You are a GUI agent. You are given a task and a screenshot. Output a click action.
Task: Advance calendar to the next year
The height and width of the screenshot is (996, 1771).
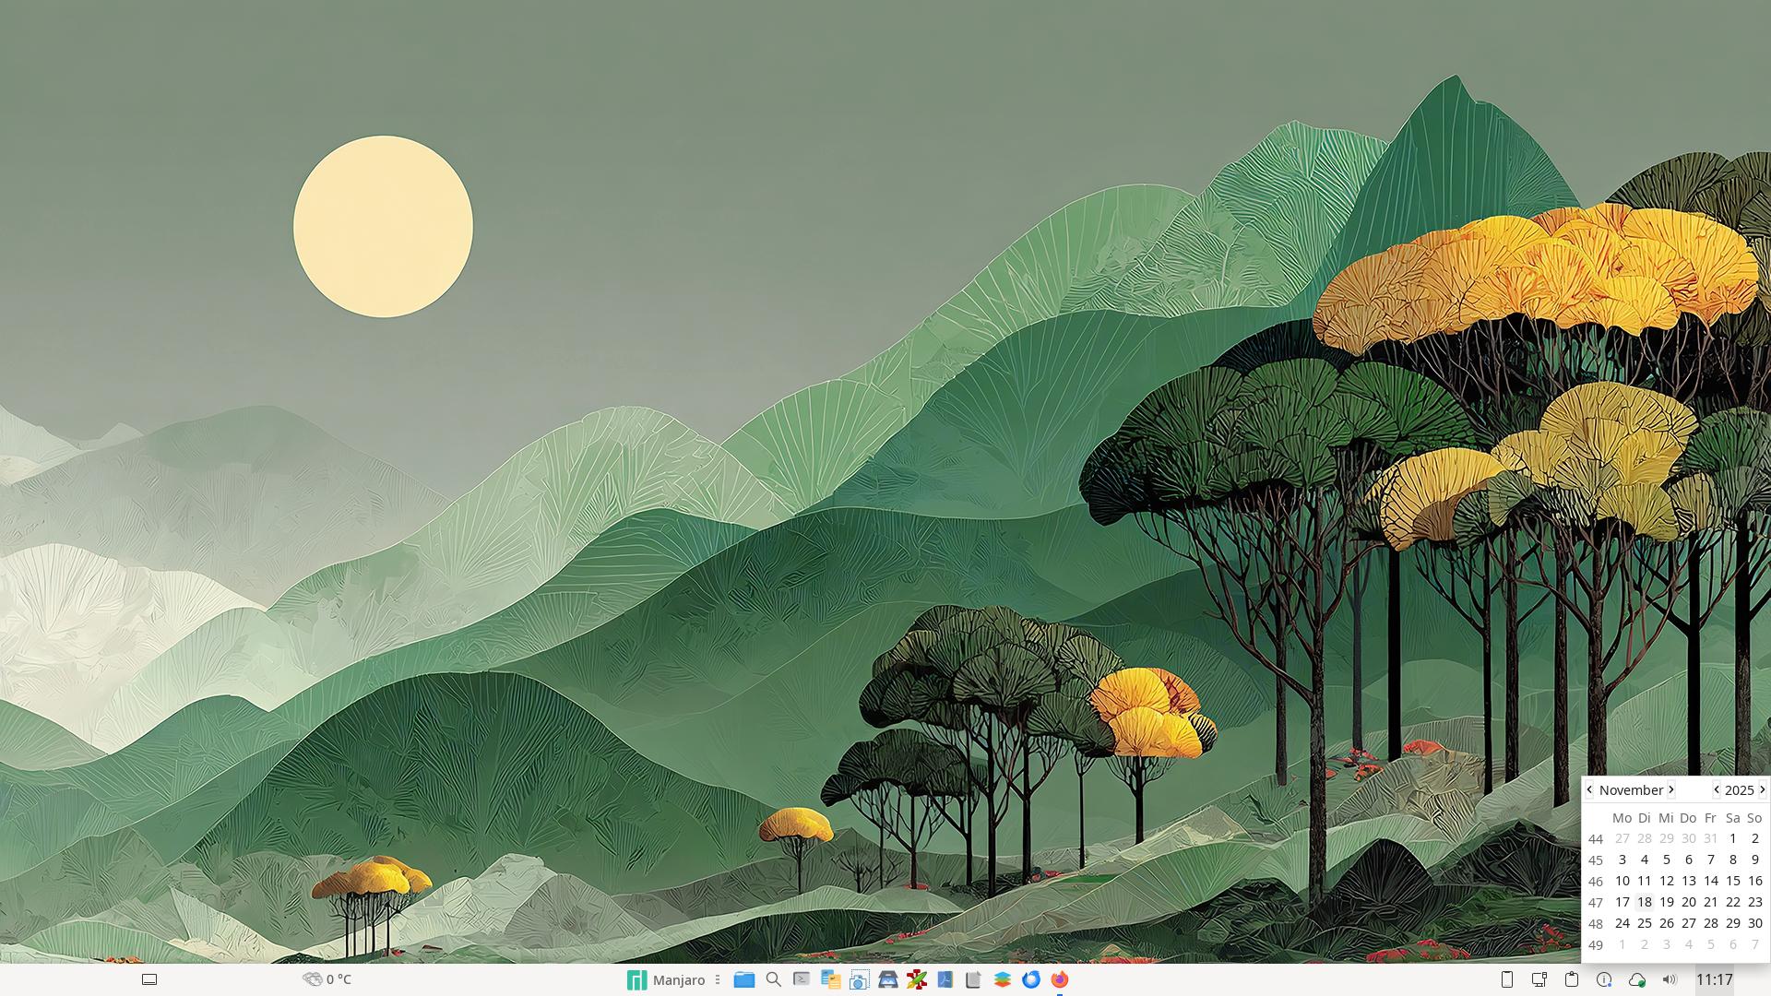[x=1762, y=789]
